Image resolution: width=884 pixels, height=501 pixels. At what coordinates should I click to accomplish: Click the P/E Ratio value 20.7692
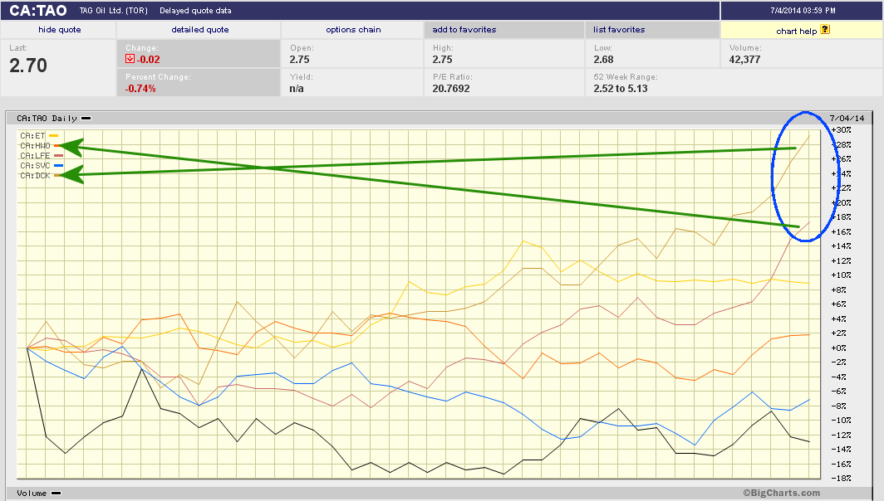click(x=451, y=89)
